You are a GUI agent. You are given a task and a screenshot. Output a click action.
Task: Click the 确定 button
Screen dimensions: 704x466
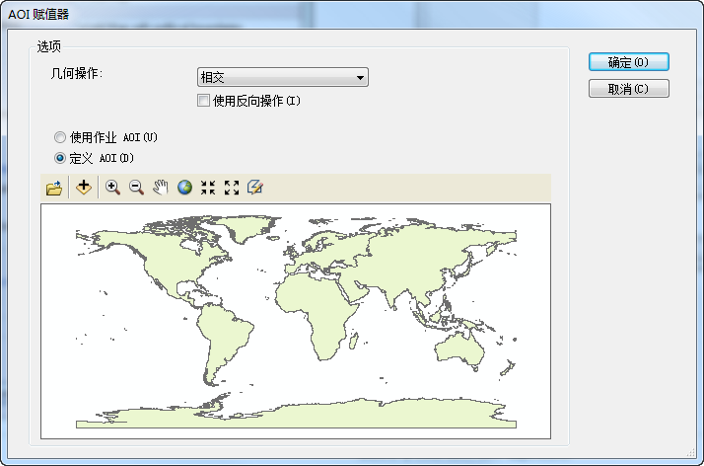(628, 62)
